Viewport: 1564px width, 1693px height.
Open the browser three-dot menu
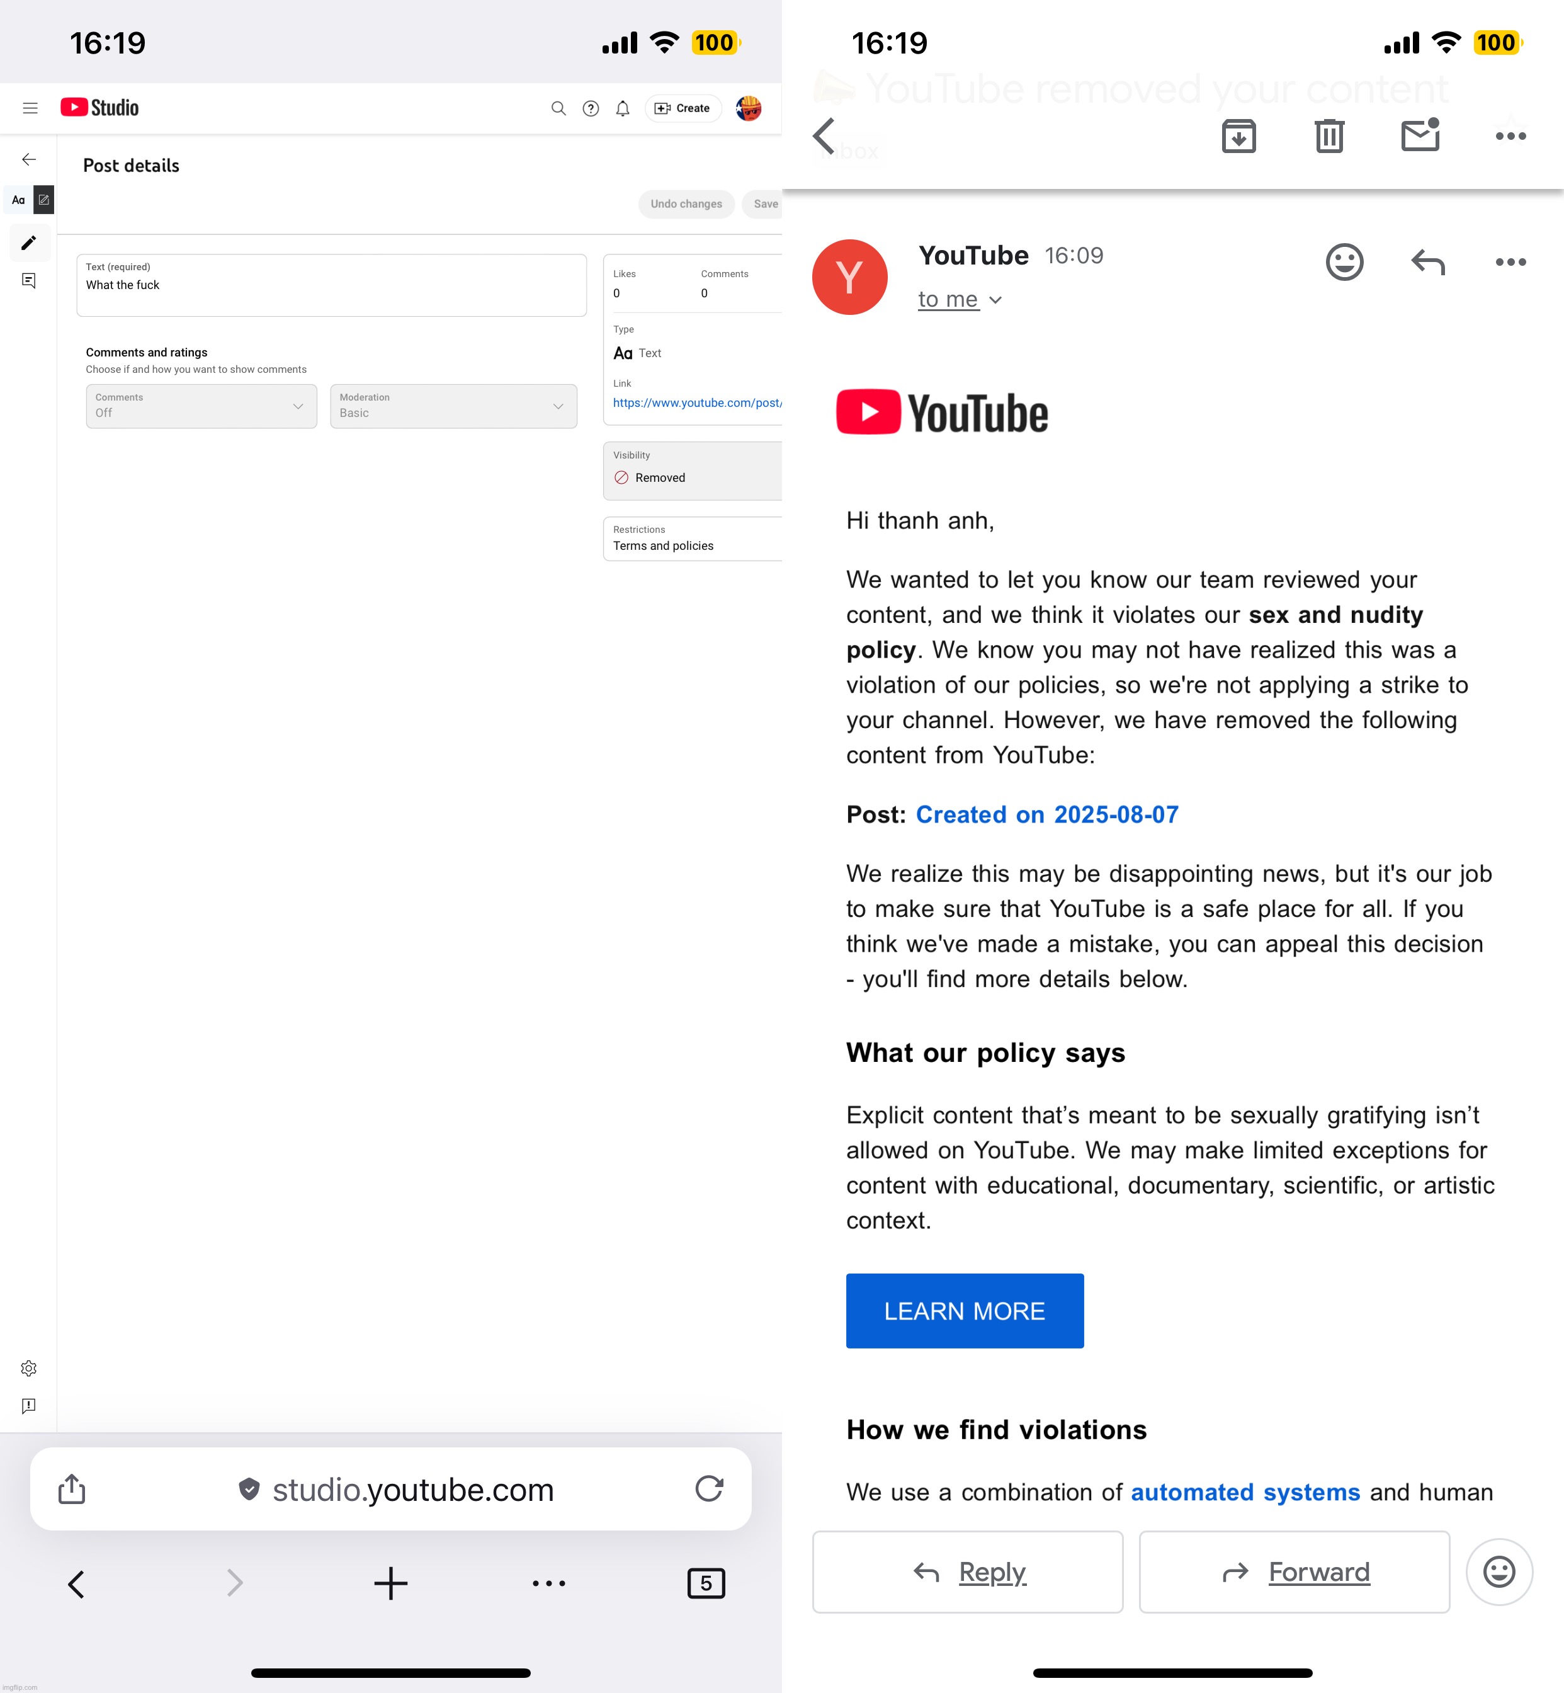(x=549, y=1583)
